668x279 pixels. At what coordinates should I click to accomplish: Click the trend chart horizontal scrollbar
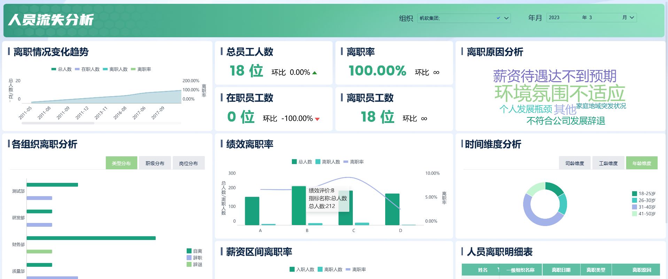pos(58,123)
